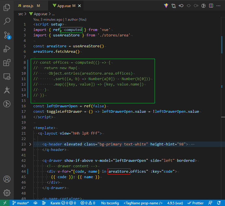Click the greyed circle revision icon
The height and width of the screenshot is (206, 225).
click(x=188, y=6)
